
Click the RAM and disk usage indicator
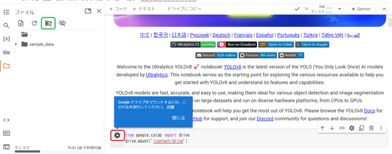click(322, 9)
